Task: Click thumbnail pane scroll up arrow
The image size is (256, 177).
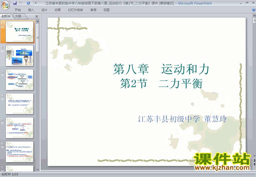Action: [38, 21]
